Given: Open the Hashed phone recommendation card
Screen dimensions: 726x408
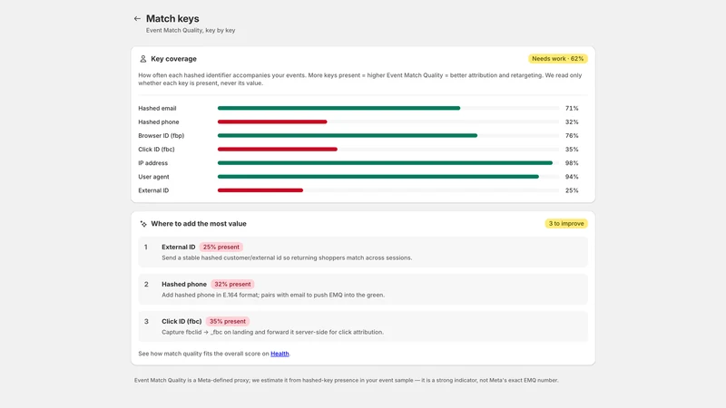Looking at the screenshot, I should pos(363,289).
